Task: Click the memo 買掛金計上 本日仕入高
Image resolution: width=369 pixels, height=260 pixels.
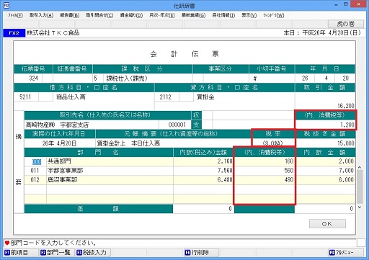Action: pos(128,143)
